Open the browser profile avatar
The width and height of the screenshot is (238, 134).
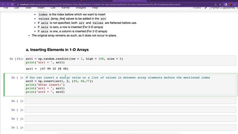click(x=231, y=4)
